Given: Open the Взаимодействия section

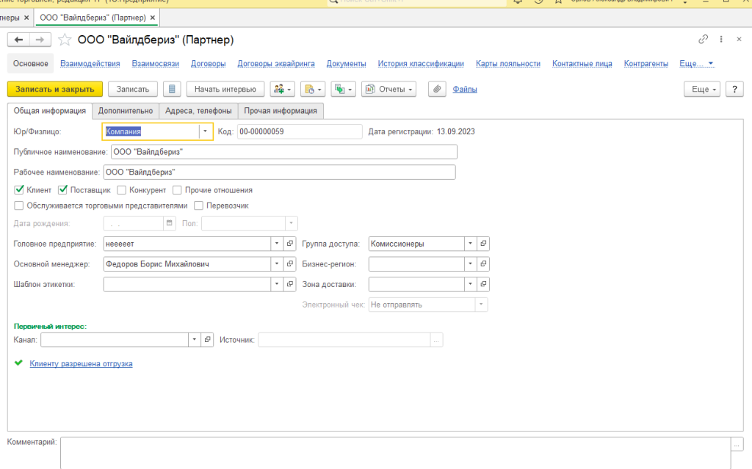Looking at the screenshot, I should pyautogui.click(x=90, y=64).
